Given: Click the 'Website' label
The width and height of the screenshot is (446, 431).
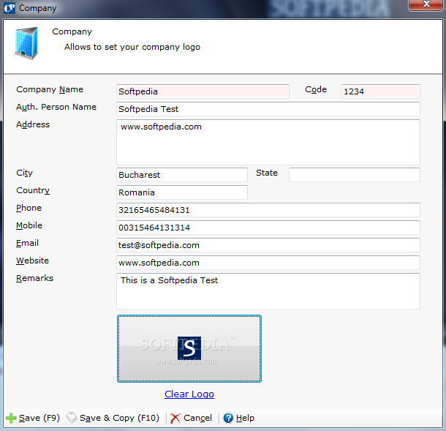Looking at the screenshot, I should click(32, 261).
